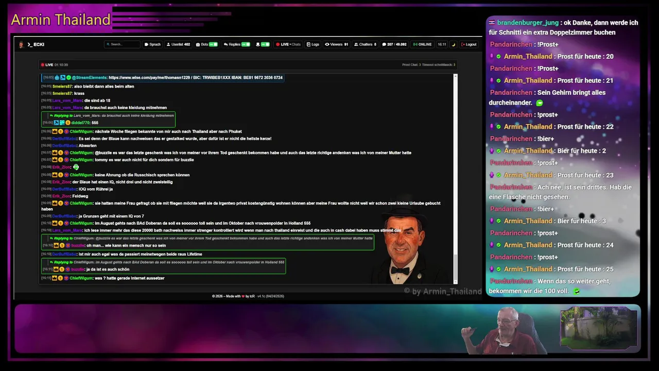Click the Viewers 91 eye indicator
The image size is (659, 371).
tap(336, 44)
